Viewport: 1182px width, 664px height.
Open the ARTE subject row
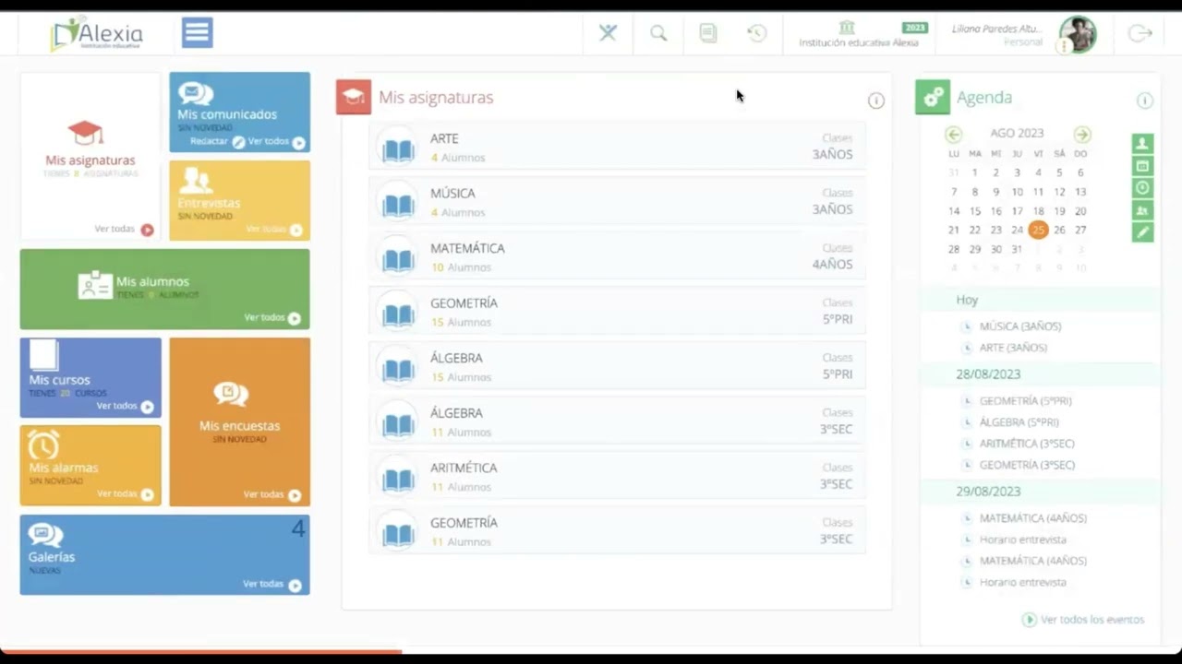[617, 147]
